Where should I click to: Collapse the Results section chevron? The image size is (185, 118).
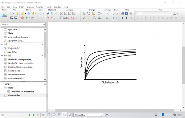coord(2,56)
